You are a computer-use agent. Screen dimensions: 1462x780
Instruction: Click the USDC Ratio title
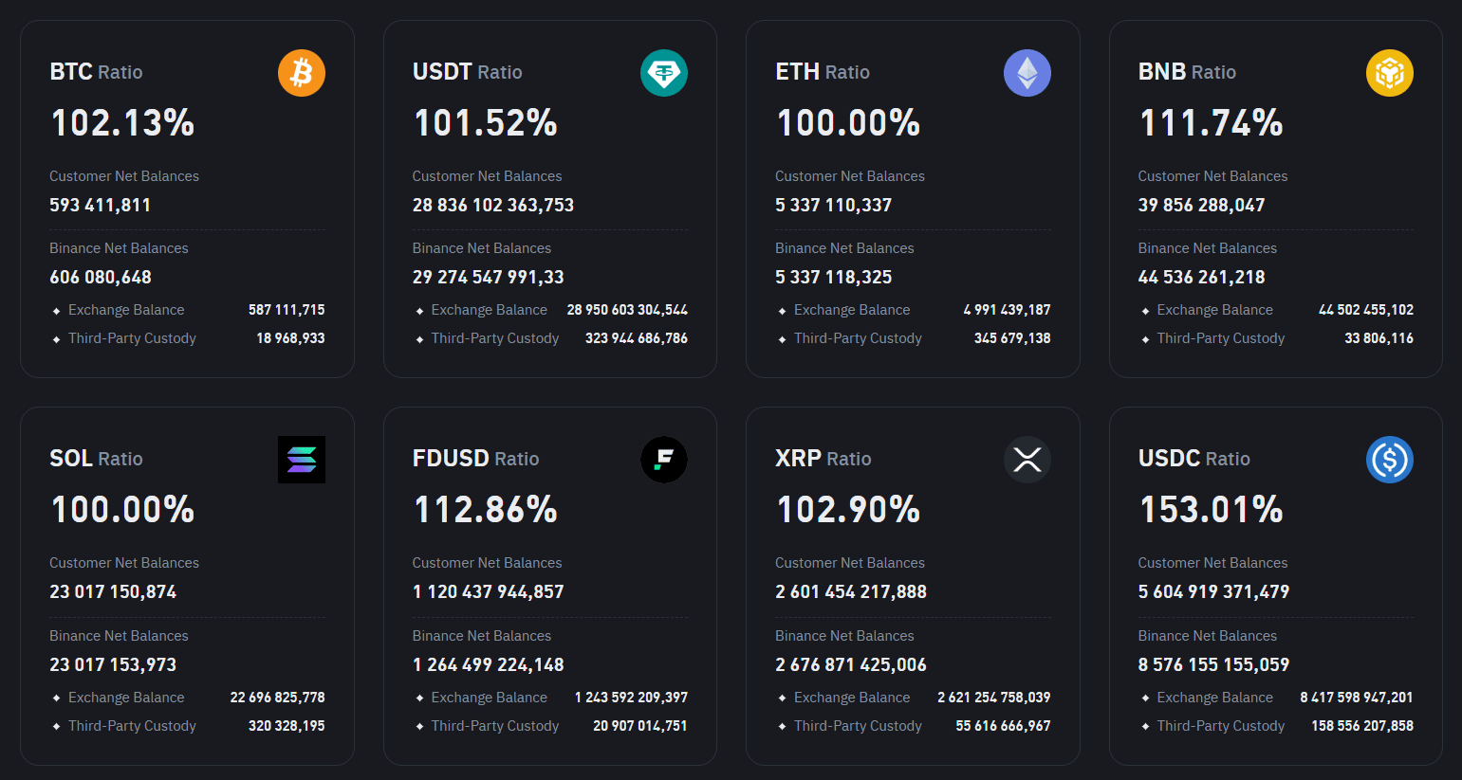(x=1194, y=459)
